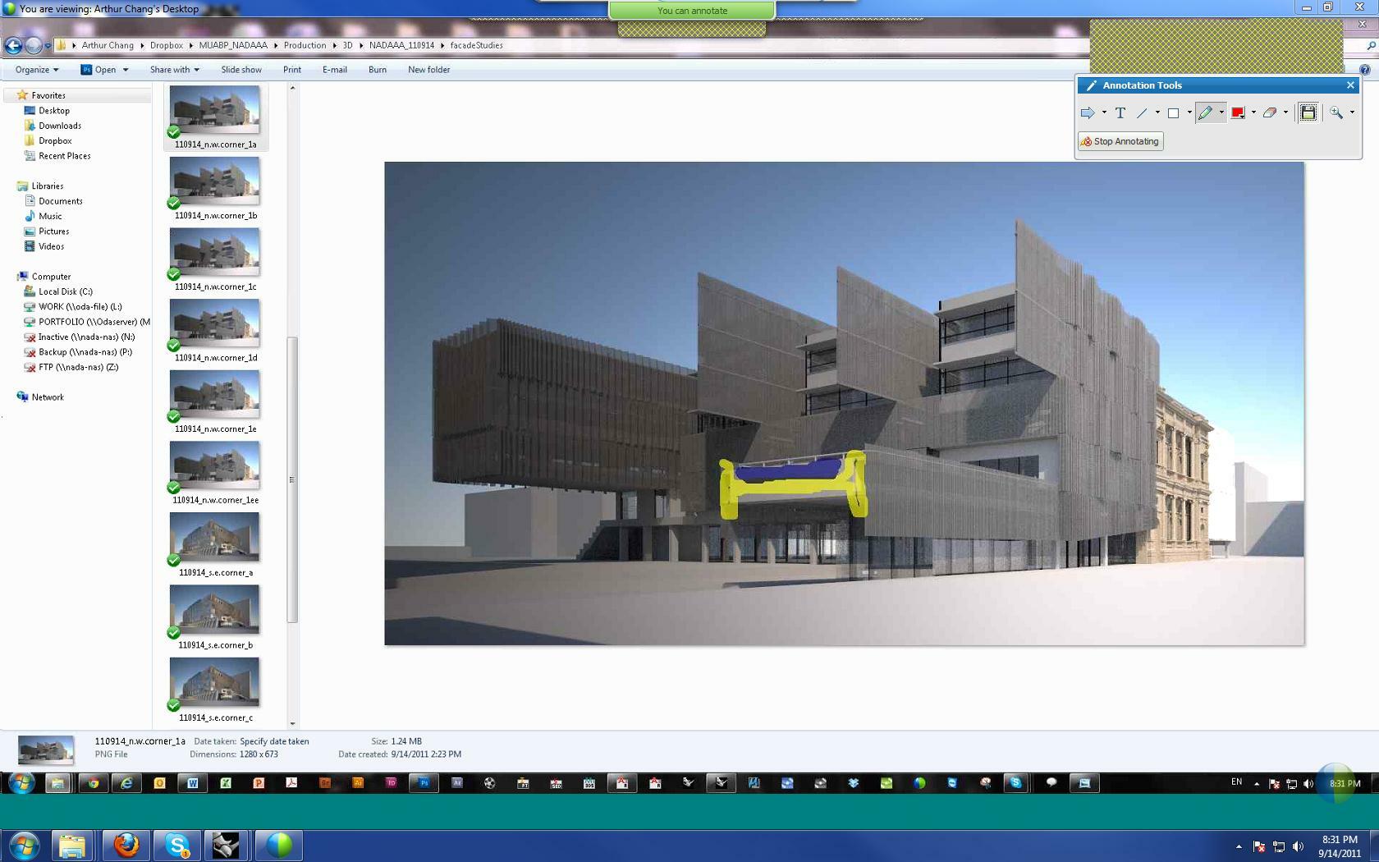The width and height of the screenshot is (1379, 862).
Task: Select the rectangle annotation tool
Action: [1174, 113]
